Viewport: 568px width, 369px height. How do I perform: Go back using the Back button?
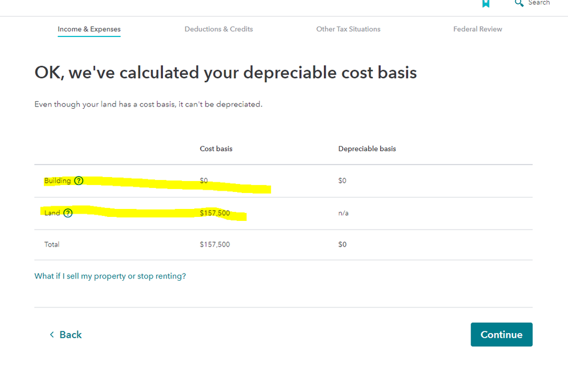[65, 335]
